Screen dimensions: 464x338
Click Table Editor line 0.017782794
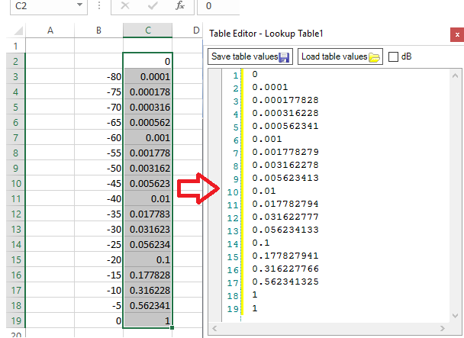[285, 204]
